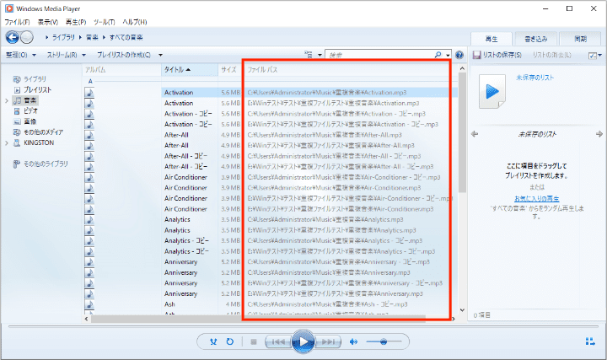This screenshot has width=607, height=360.
Task: Open the ヘルプ(H) menu
Action: pos(135,22)
